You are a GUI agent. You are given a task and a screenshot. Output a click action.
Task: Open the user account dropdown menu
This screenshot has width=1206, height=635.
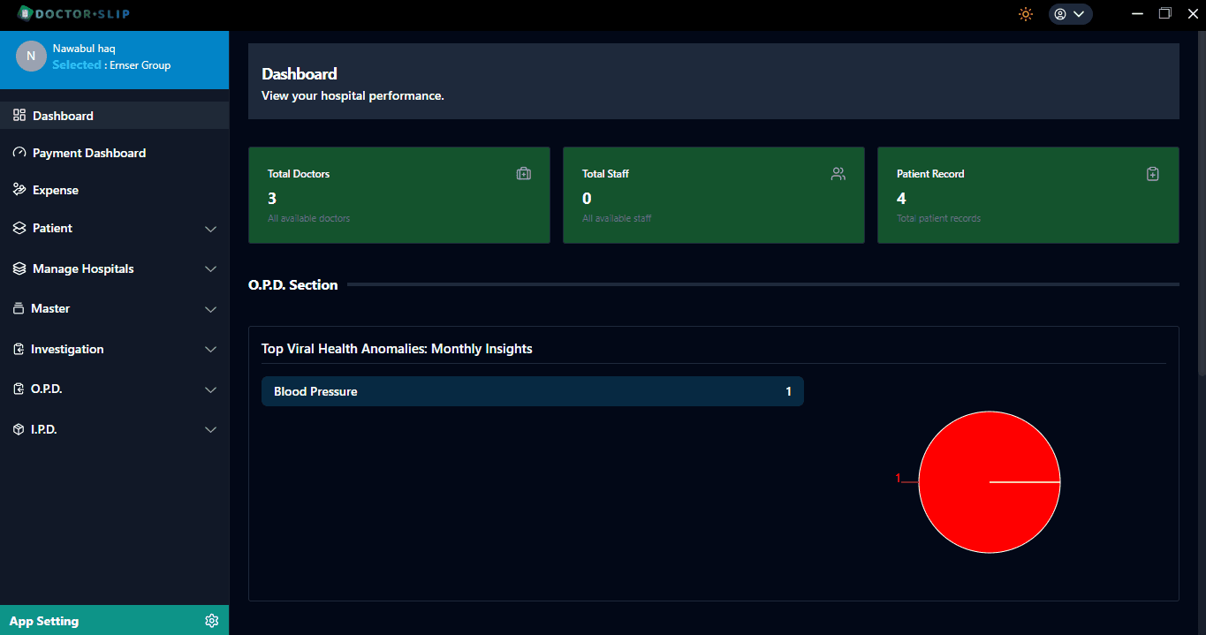pyautogui.click(x=1070, y=14)
